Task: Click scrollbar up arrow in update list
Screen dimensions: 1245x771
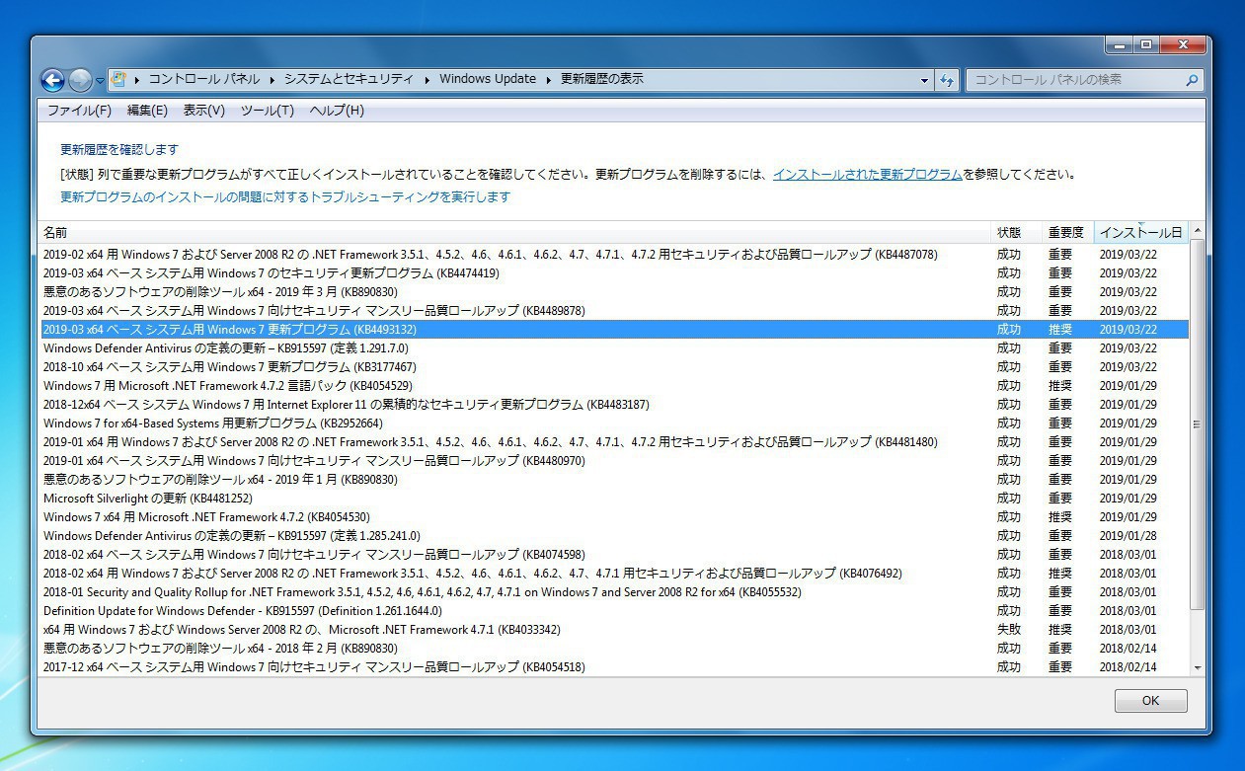Action: (1198, 231)
